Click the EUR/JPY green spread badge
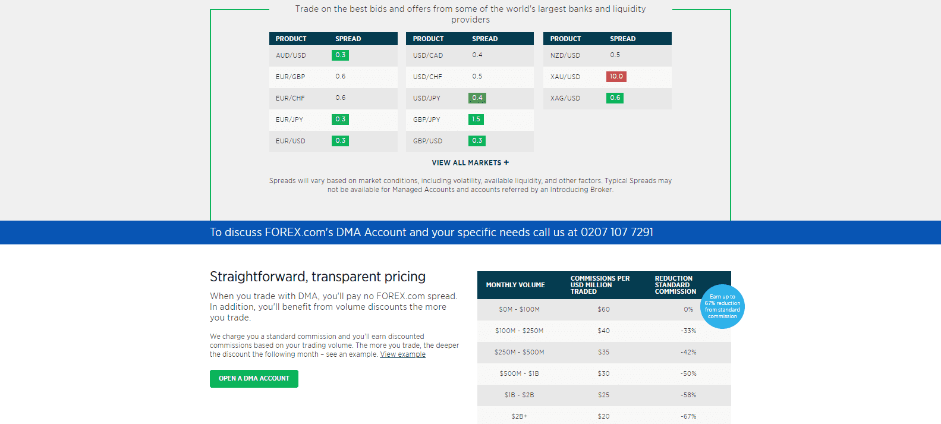The height and width of the screenshot is (424, 941). pos(341,120)
